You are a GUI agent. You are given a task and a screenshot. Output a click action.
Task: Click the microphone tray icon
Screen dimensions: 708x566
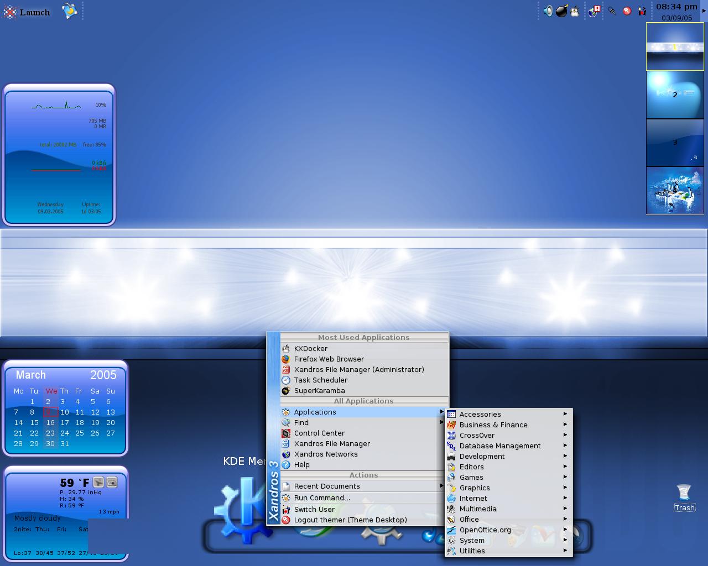(x=612, y=11)
